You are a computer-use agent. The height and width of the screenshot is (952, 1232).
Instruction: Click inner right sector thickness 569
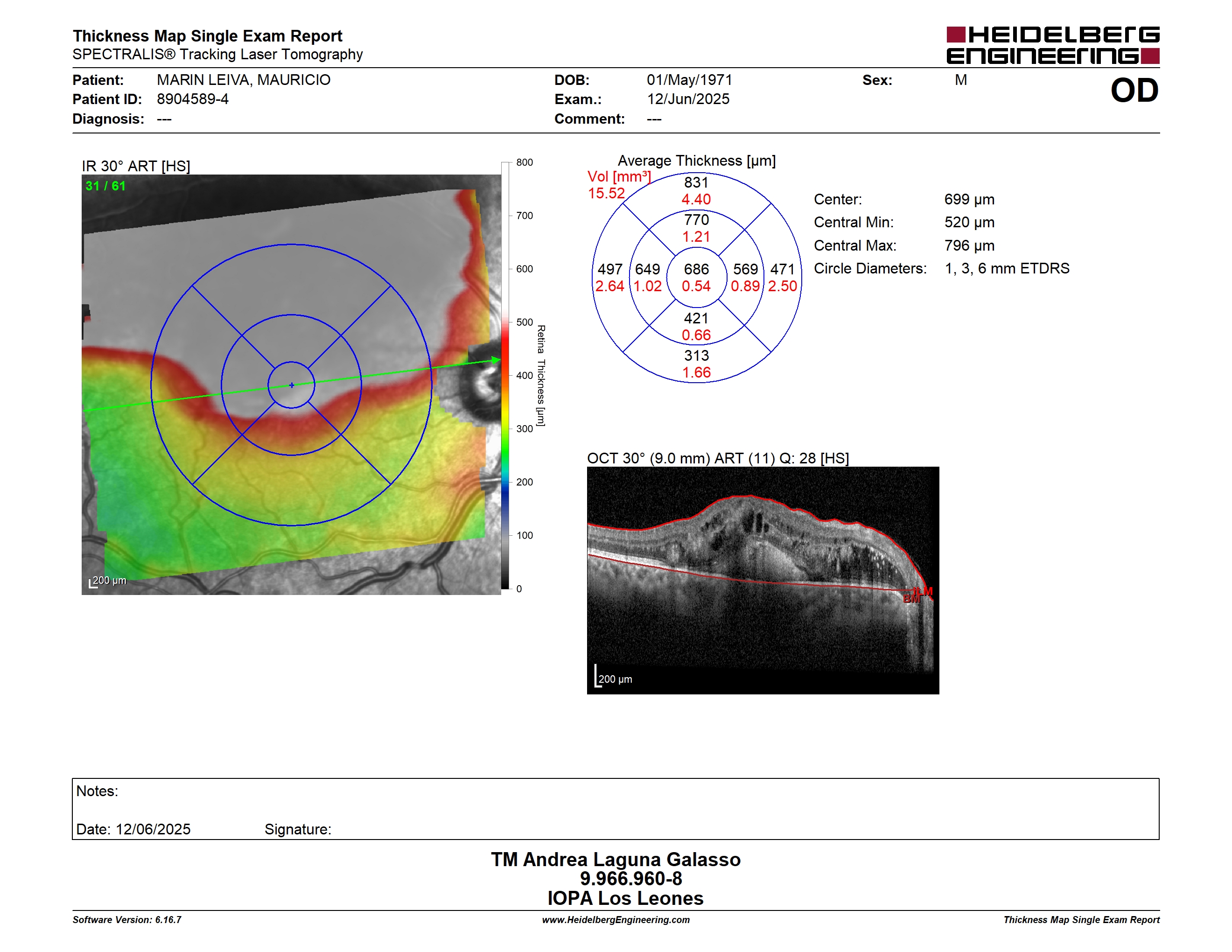coord(745,270)
